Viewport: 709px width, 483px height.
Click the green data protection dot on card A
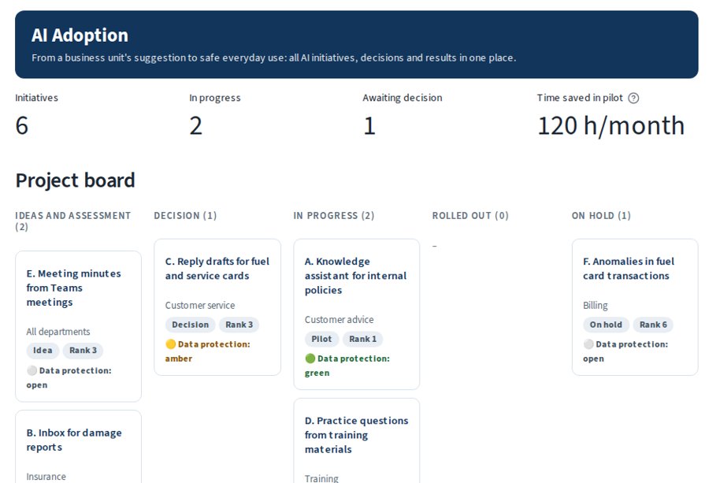point(310,359)
